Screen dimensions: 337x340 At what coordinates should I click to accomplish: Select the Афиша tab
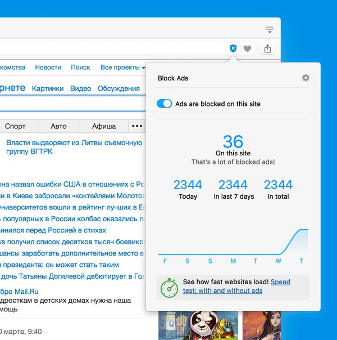point(104,126)
